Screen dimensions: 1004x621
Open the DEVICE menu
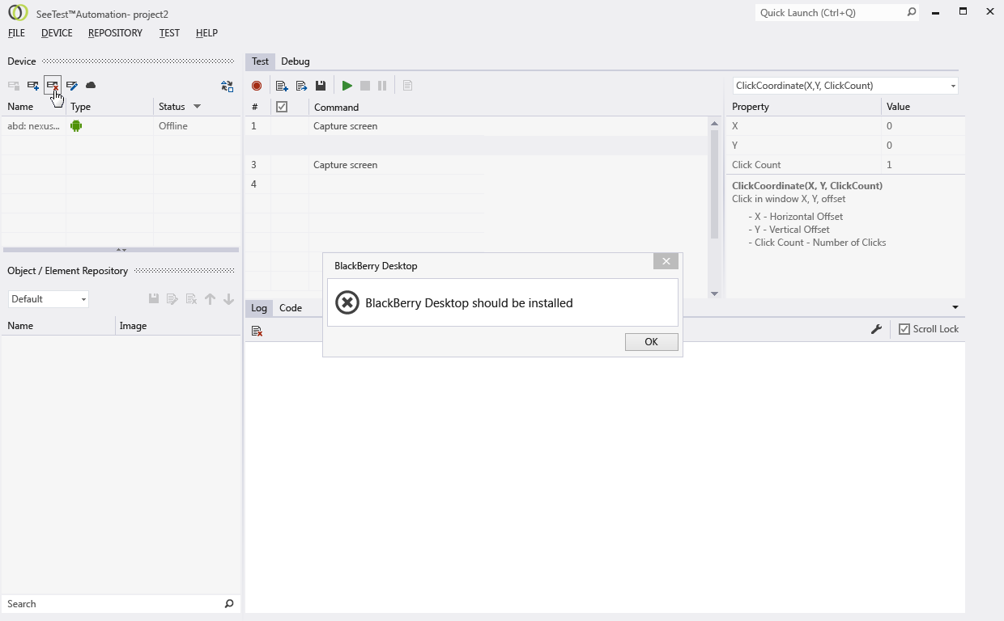click(x=57, y=33)
